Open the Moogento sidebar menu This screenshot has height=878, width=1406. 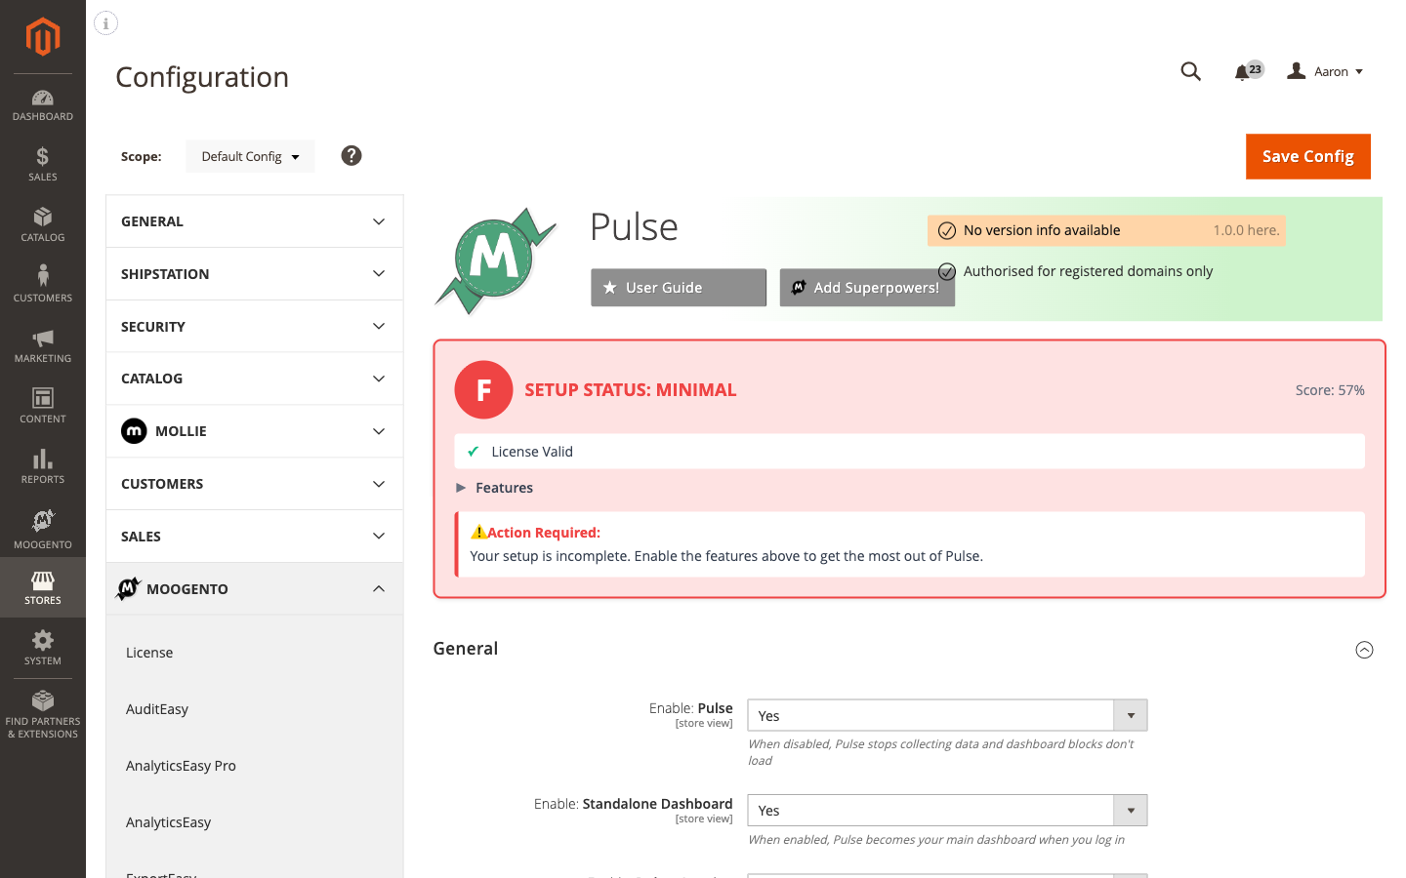pos(43,529)
